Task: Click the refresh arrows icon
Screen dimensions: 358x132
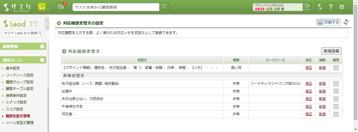Action: (x=346, y=22)
